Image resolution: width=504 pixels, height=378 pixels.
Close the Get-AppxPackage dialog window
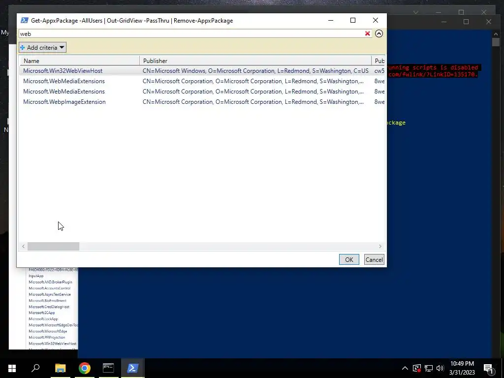pyautogui.click(x=375, y=20)
